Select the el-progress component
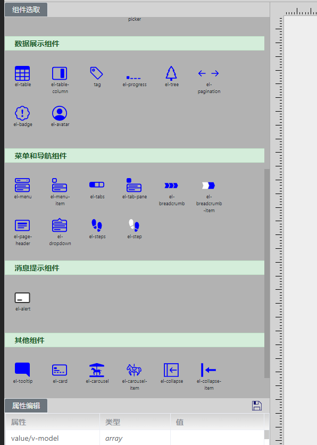Viewport: 317px width, 445px height. pyautogui.click(x=134, y=78)
